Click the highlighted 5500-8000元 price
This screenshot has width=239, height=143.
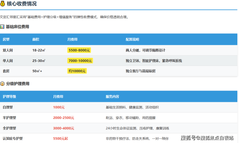click(x=79, y=50)
